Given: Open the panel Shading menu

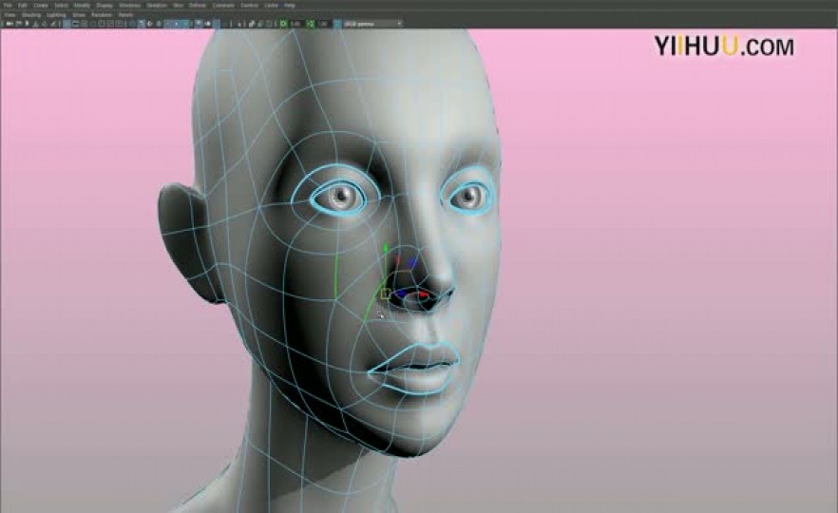Looking at the screenshot, I should 31,15.
